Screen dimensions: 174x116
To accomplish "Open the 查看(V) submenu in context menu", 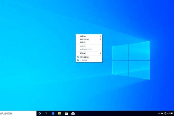I will (x=89, y=36).
